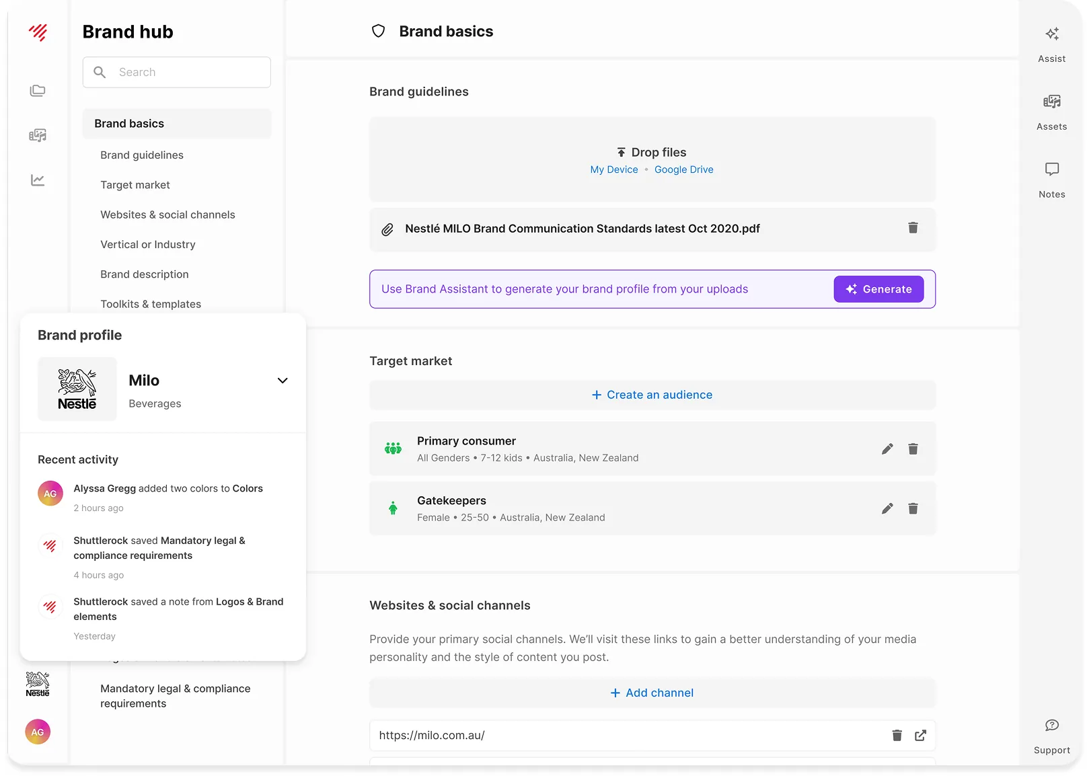Select Brand basics in sidebar
The width and height of the screenshot is (1087, 776).
pos(177,124)
